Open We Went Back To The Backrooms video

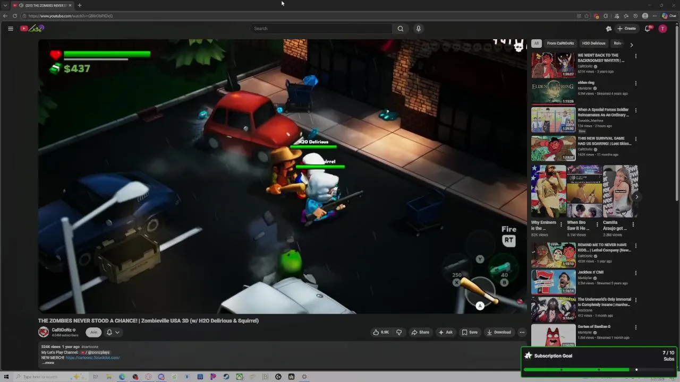(553, 65)
